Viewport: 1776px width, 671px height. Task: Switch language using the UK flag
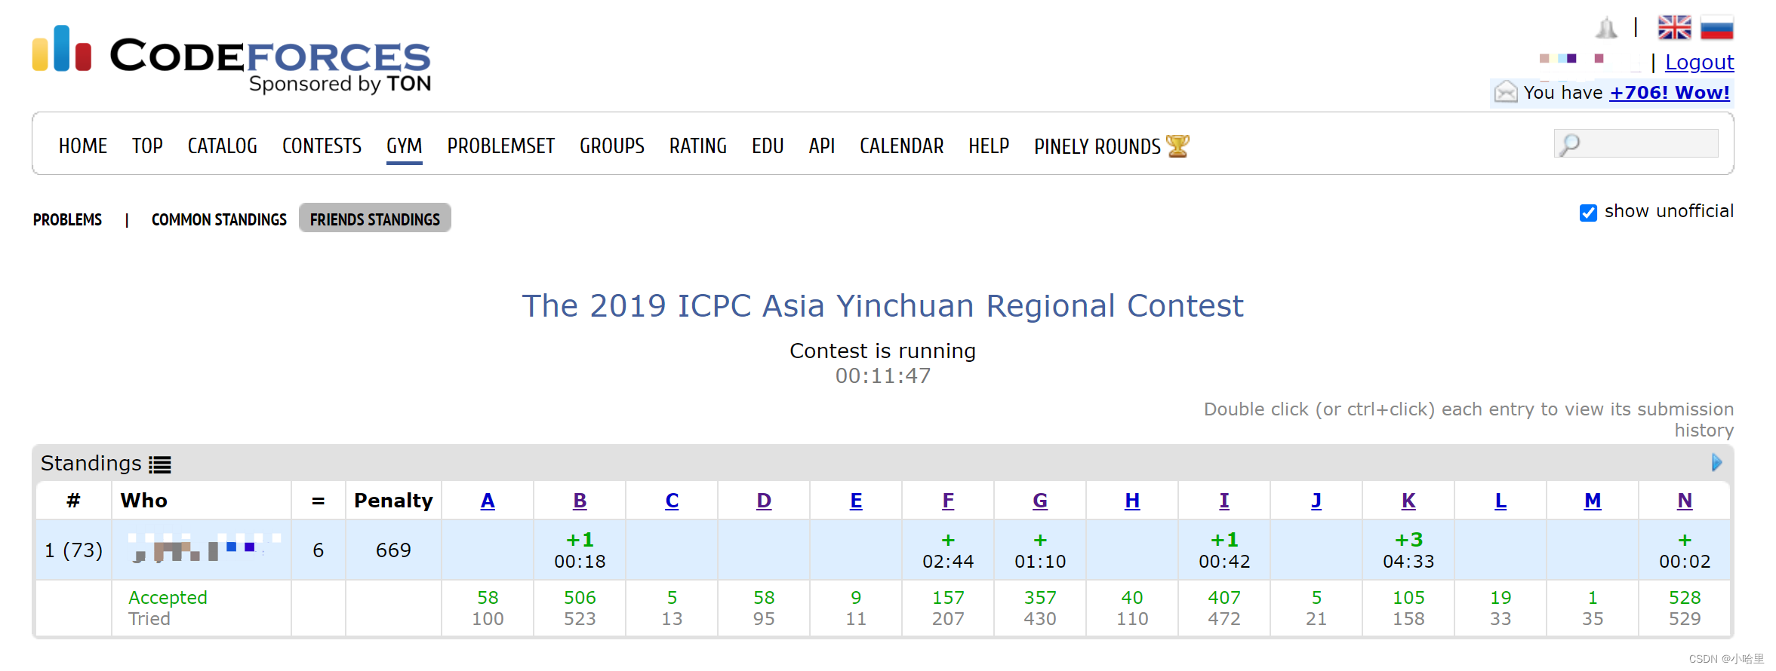1674,28
